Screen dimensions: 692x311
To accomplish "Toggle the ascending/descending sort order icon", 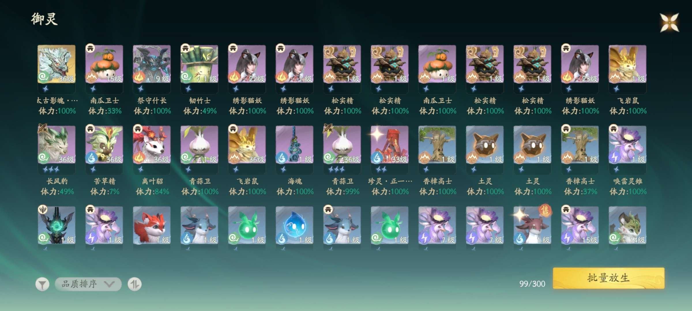I will (x=135, y=285).
